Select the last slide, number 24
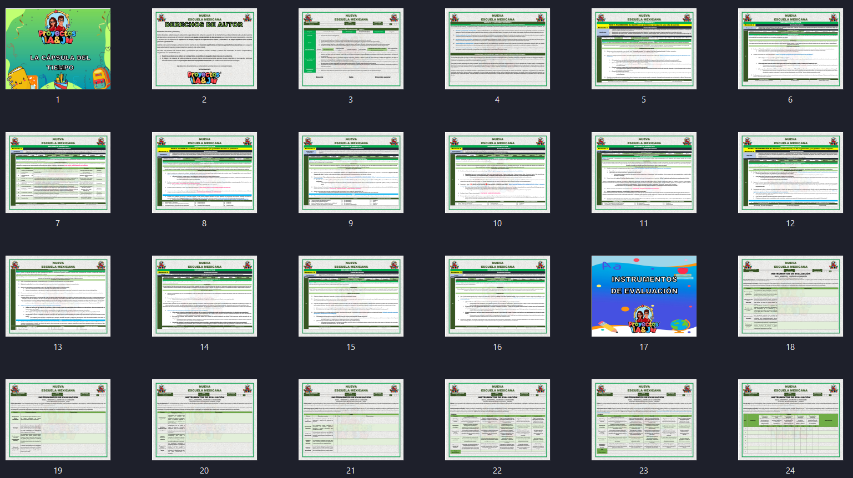853x478 pixels. [x=790, y=420]
